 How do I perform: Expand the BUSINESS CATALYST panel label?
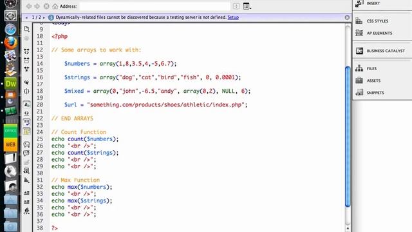[x=386, y=50]
